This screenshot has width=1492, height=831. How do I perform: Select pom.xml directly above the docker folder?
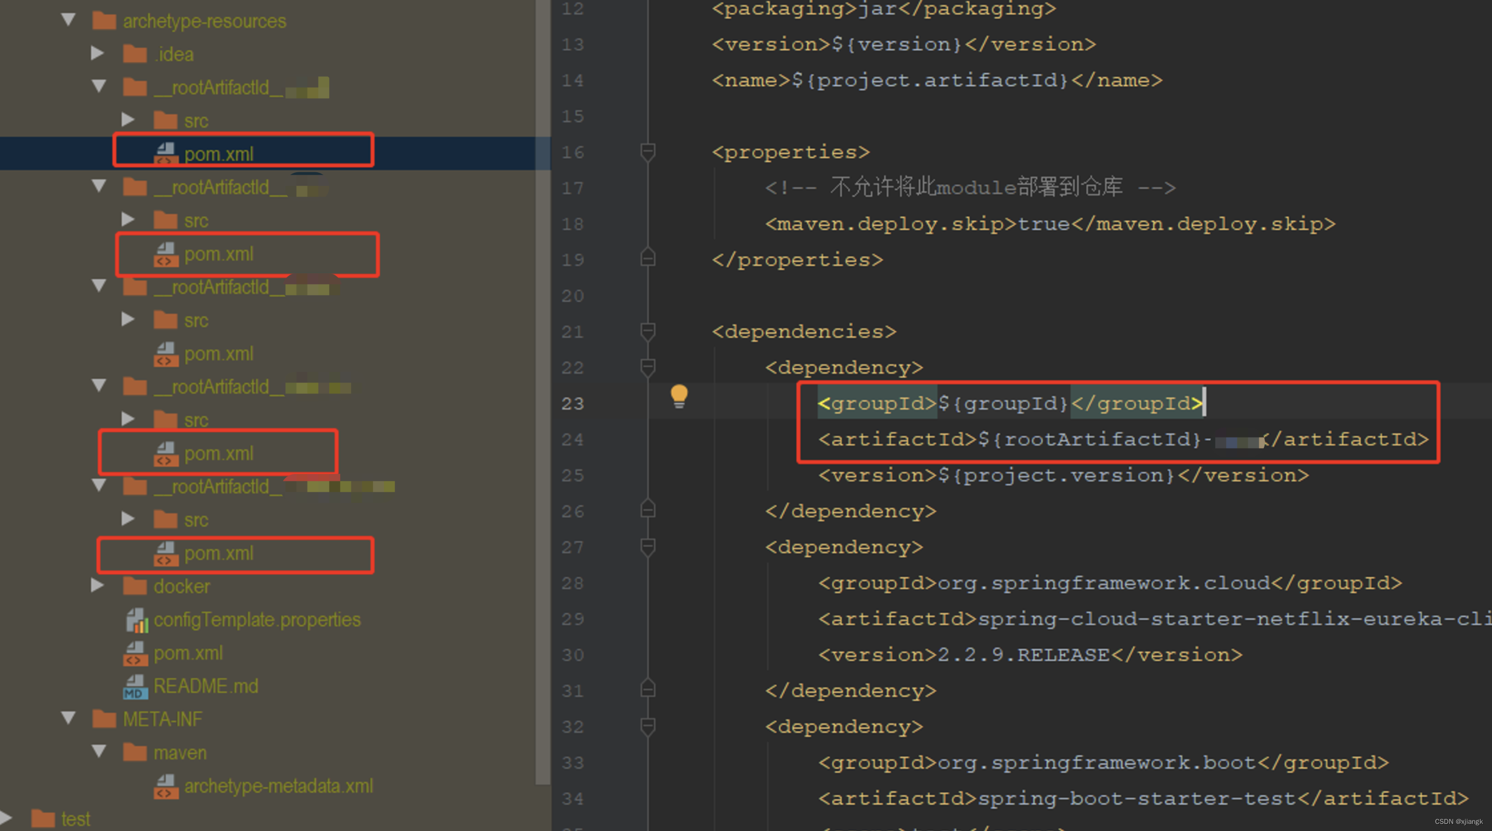point(219,554)
